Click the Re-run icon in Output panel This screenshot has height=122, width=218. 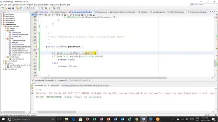[x=32, y=86]
